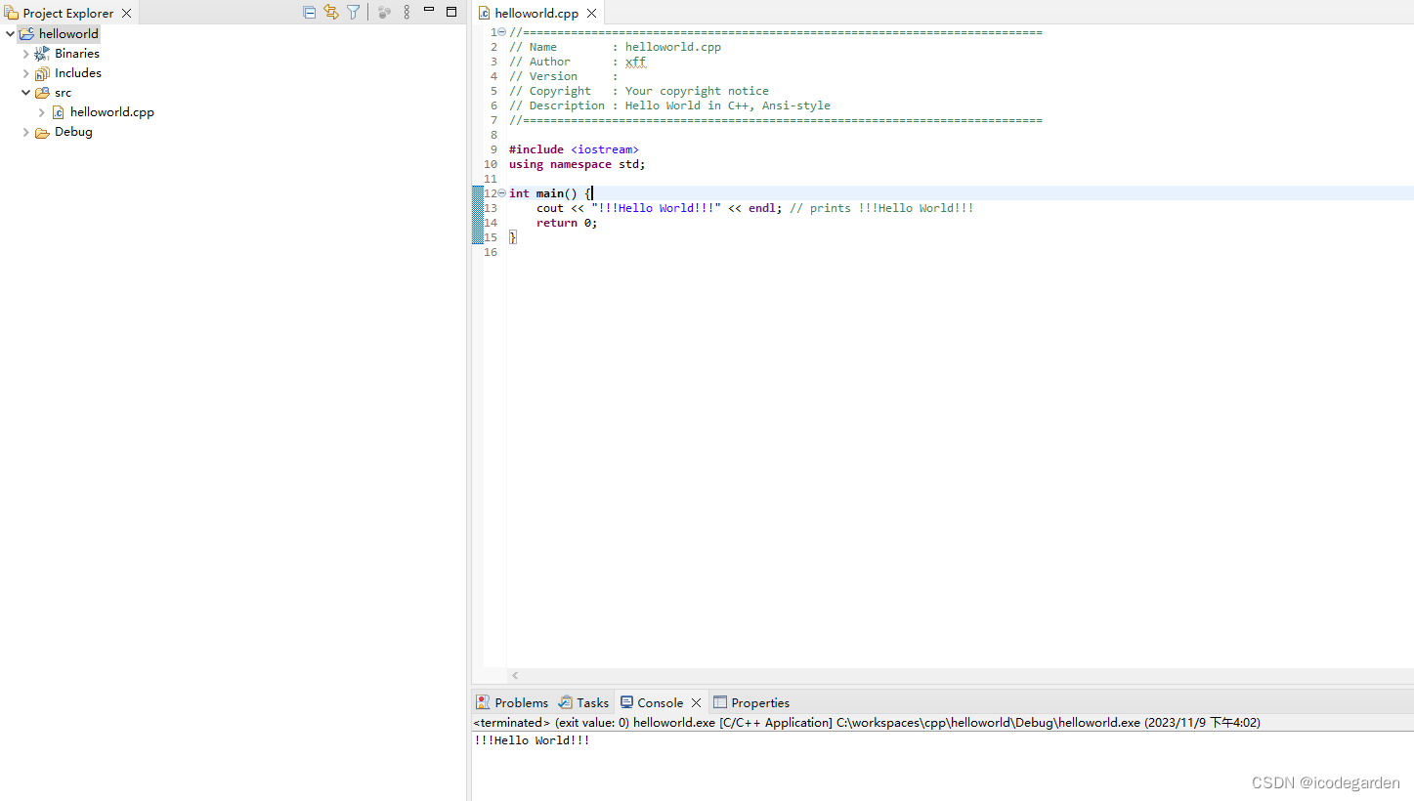Viewport: 1414px width, 801px height.
Task: Click the Description comment line
Action: [669, 105]
